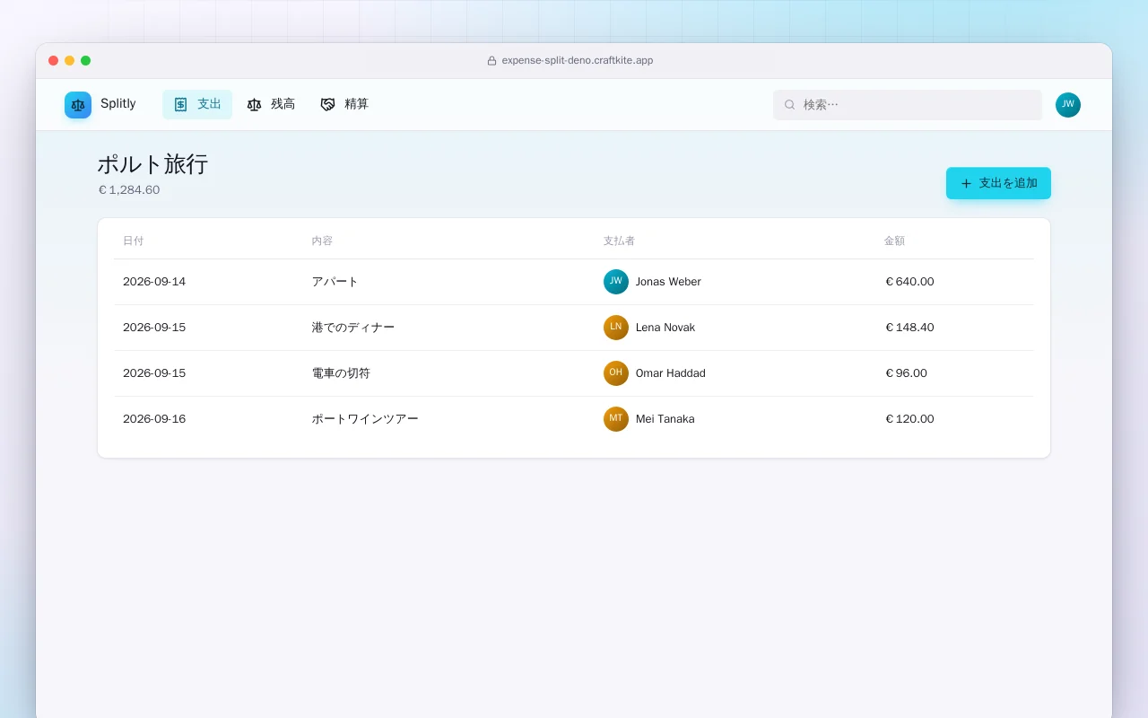Select the 支出 navigation tab
Screen dimensions: 1148x718
pos(197,104)
